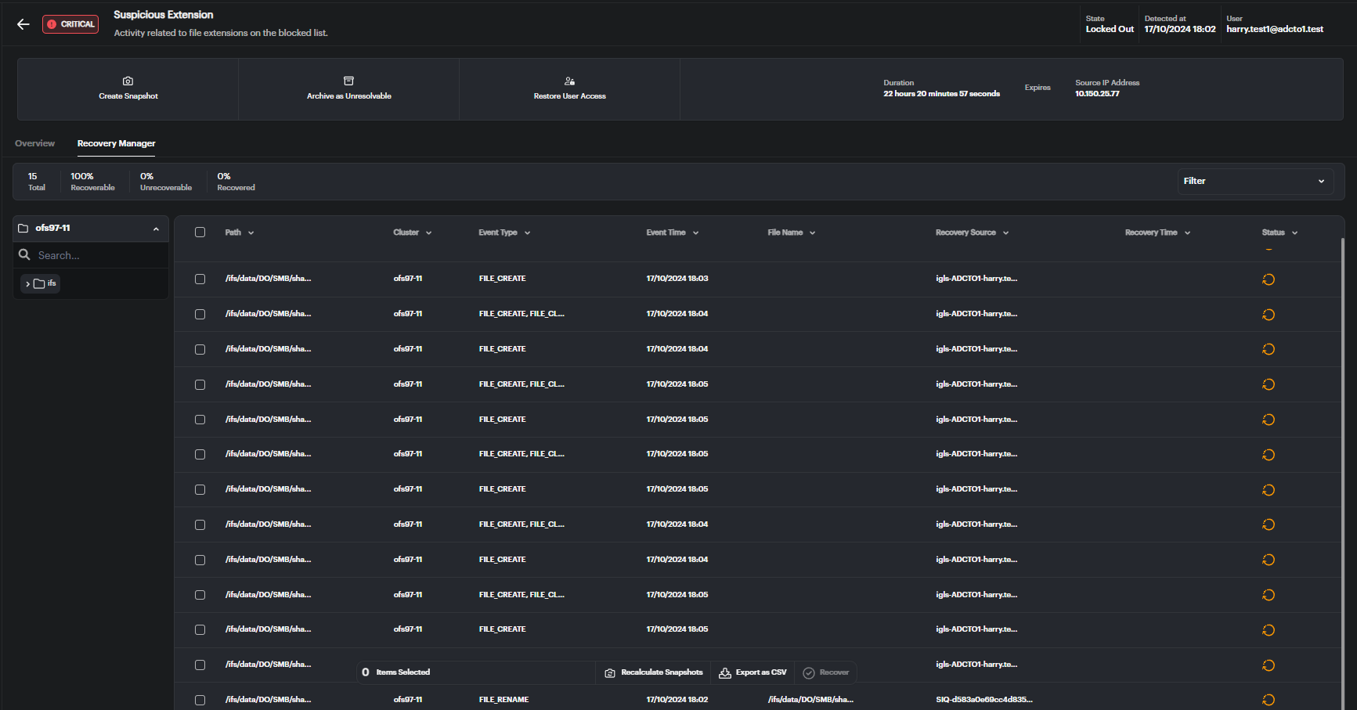Click the Recalculate Snapshots button

654,672
